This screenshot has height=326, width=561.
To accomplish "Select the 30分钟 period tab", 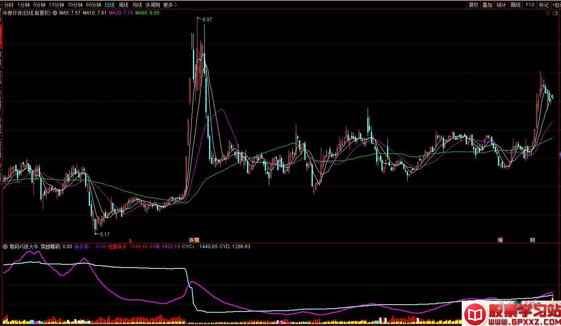I will pos(75,5).
